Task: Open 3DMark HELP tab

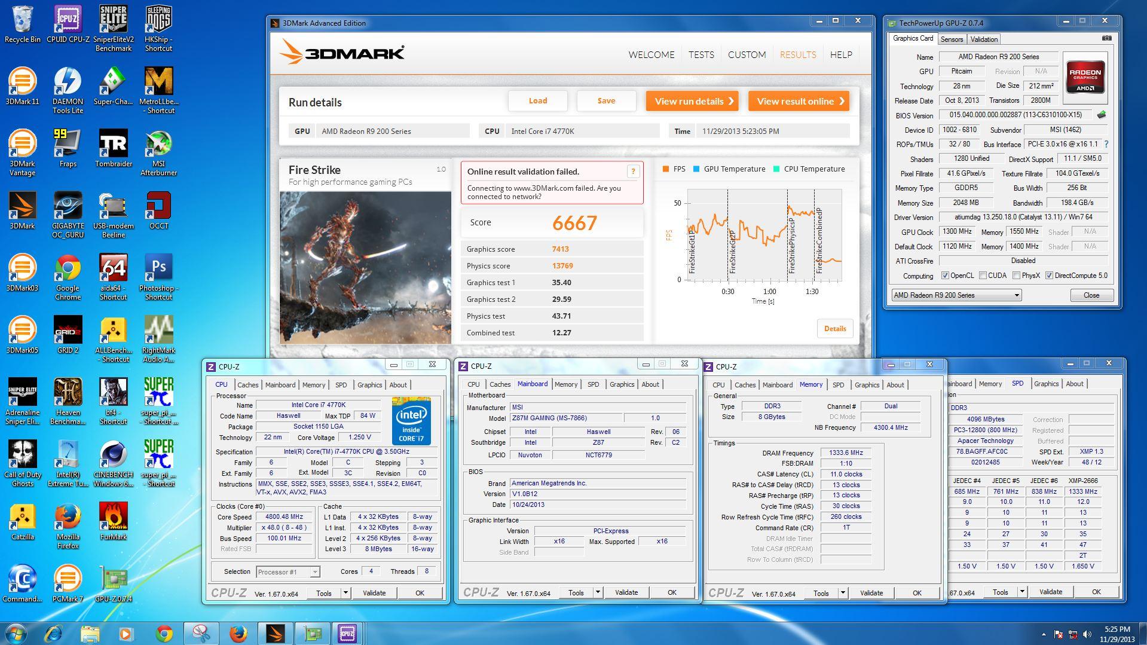Action: pyautogui.click(x=841, y=54)
